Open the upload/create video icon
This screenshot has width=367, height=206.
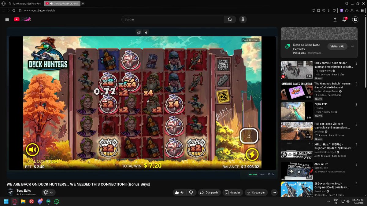tap(335, 19)
